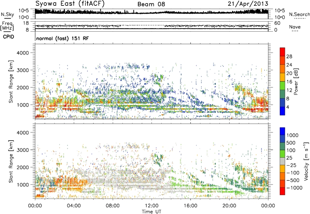Click 'Slant Range [km]' label of power panel
Screen dimensions: 310x214
click(11, 82)
